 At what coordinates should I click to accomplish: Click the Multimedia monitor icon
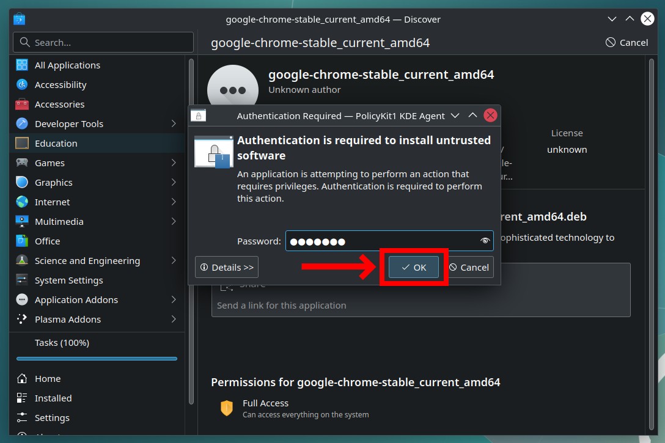21,221
